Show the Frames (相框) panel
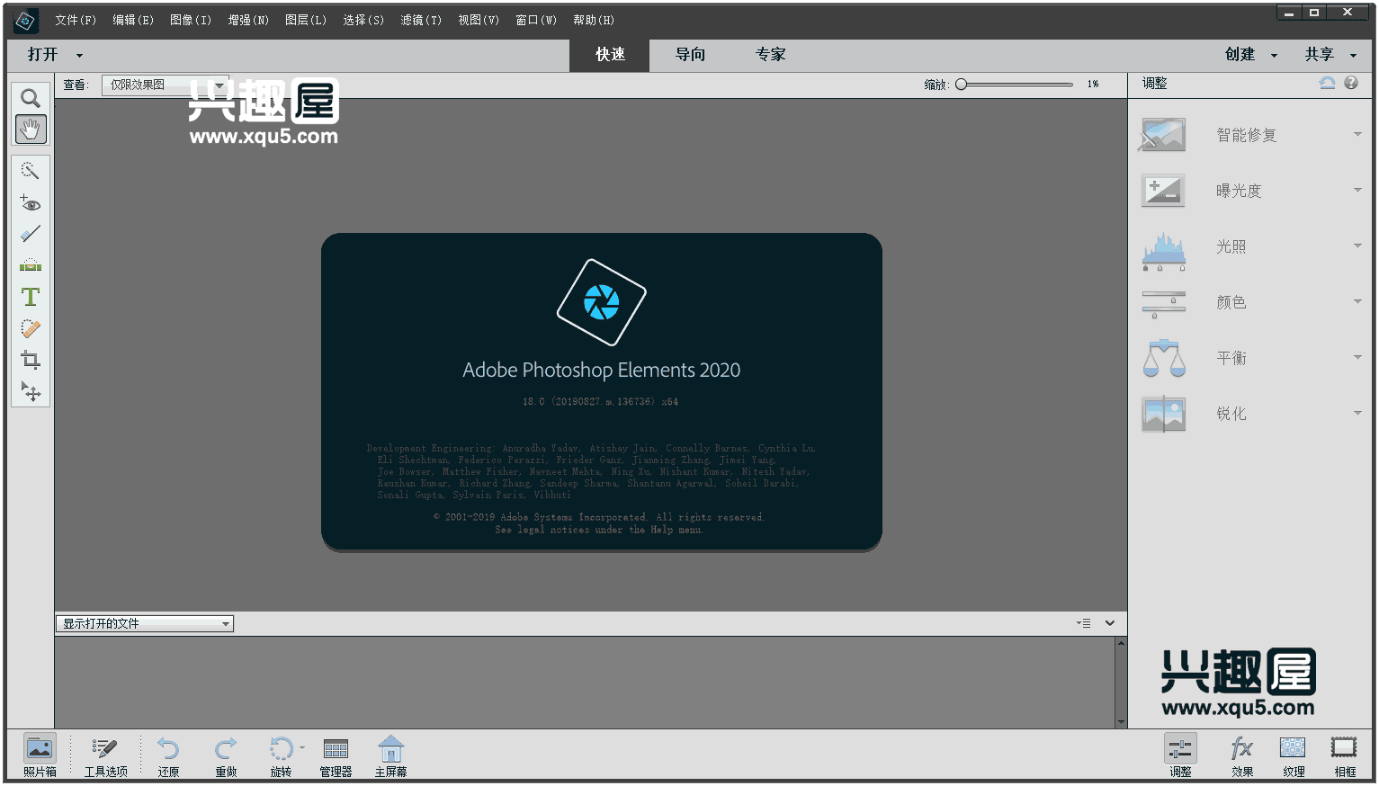The height and width of the screenshot is (786, 1379). click(x=1345, y=755)
